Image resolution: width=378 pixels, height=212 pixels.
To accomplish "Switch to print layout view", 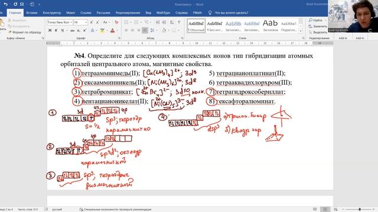I will [x=325, y=210].
